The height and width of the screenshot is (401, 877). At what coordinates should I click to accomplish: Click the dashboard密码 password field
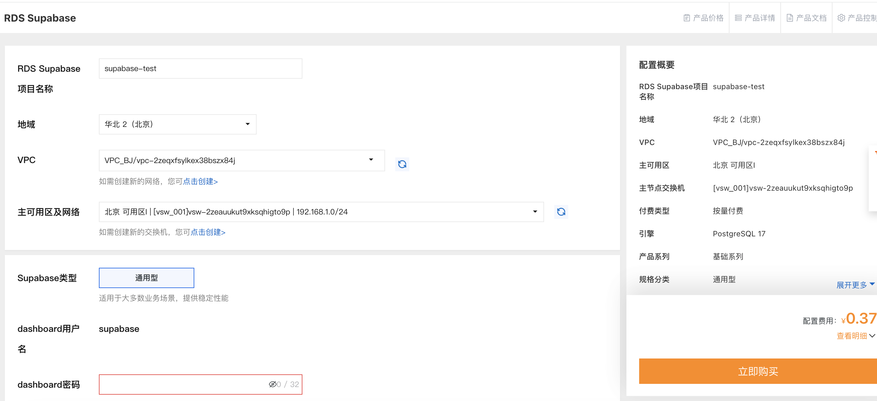(184, 385)
